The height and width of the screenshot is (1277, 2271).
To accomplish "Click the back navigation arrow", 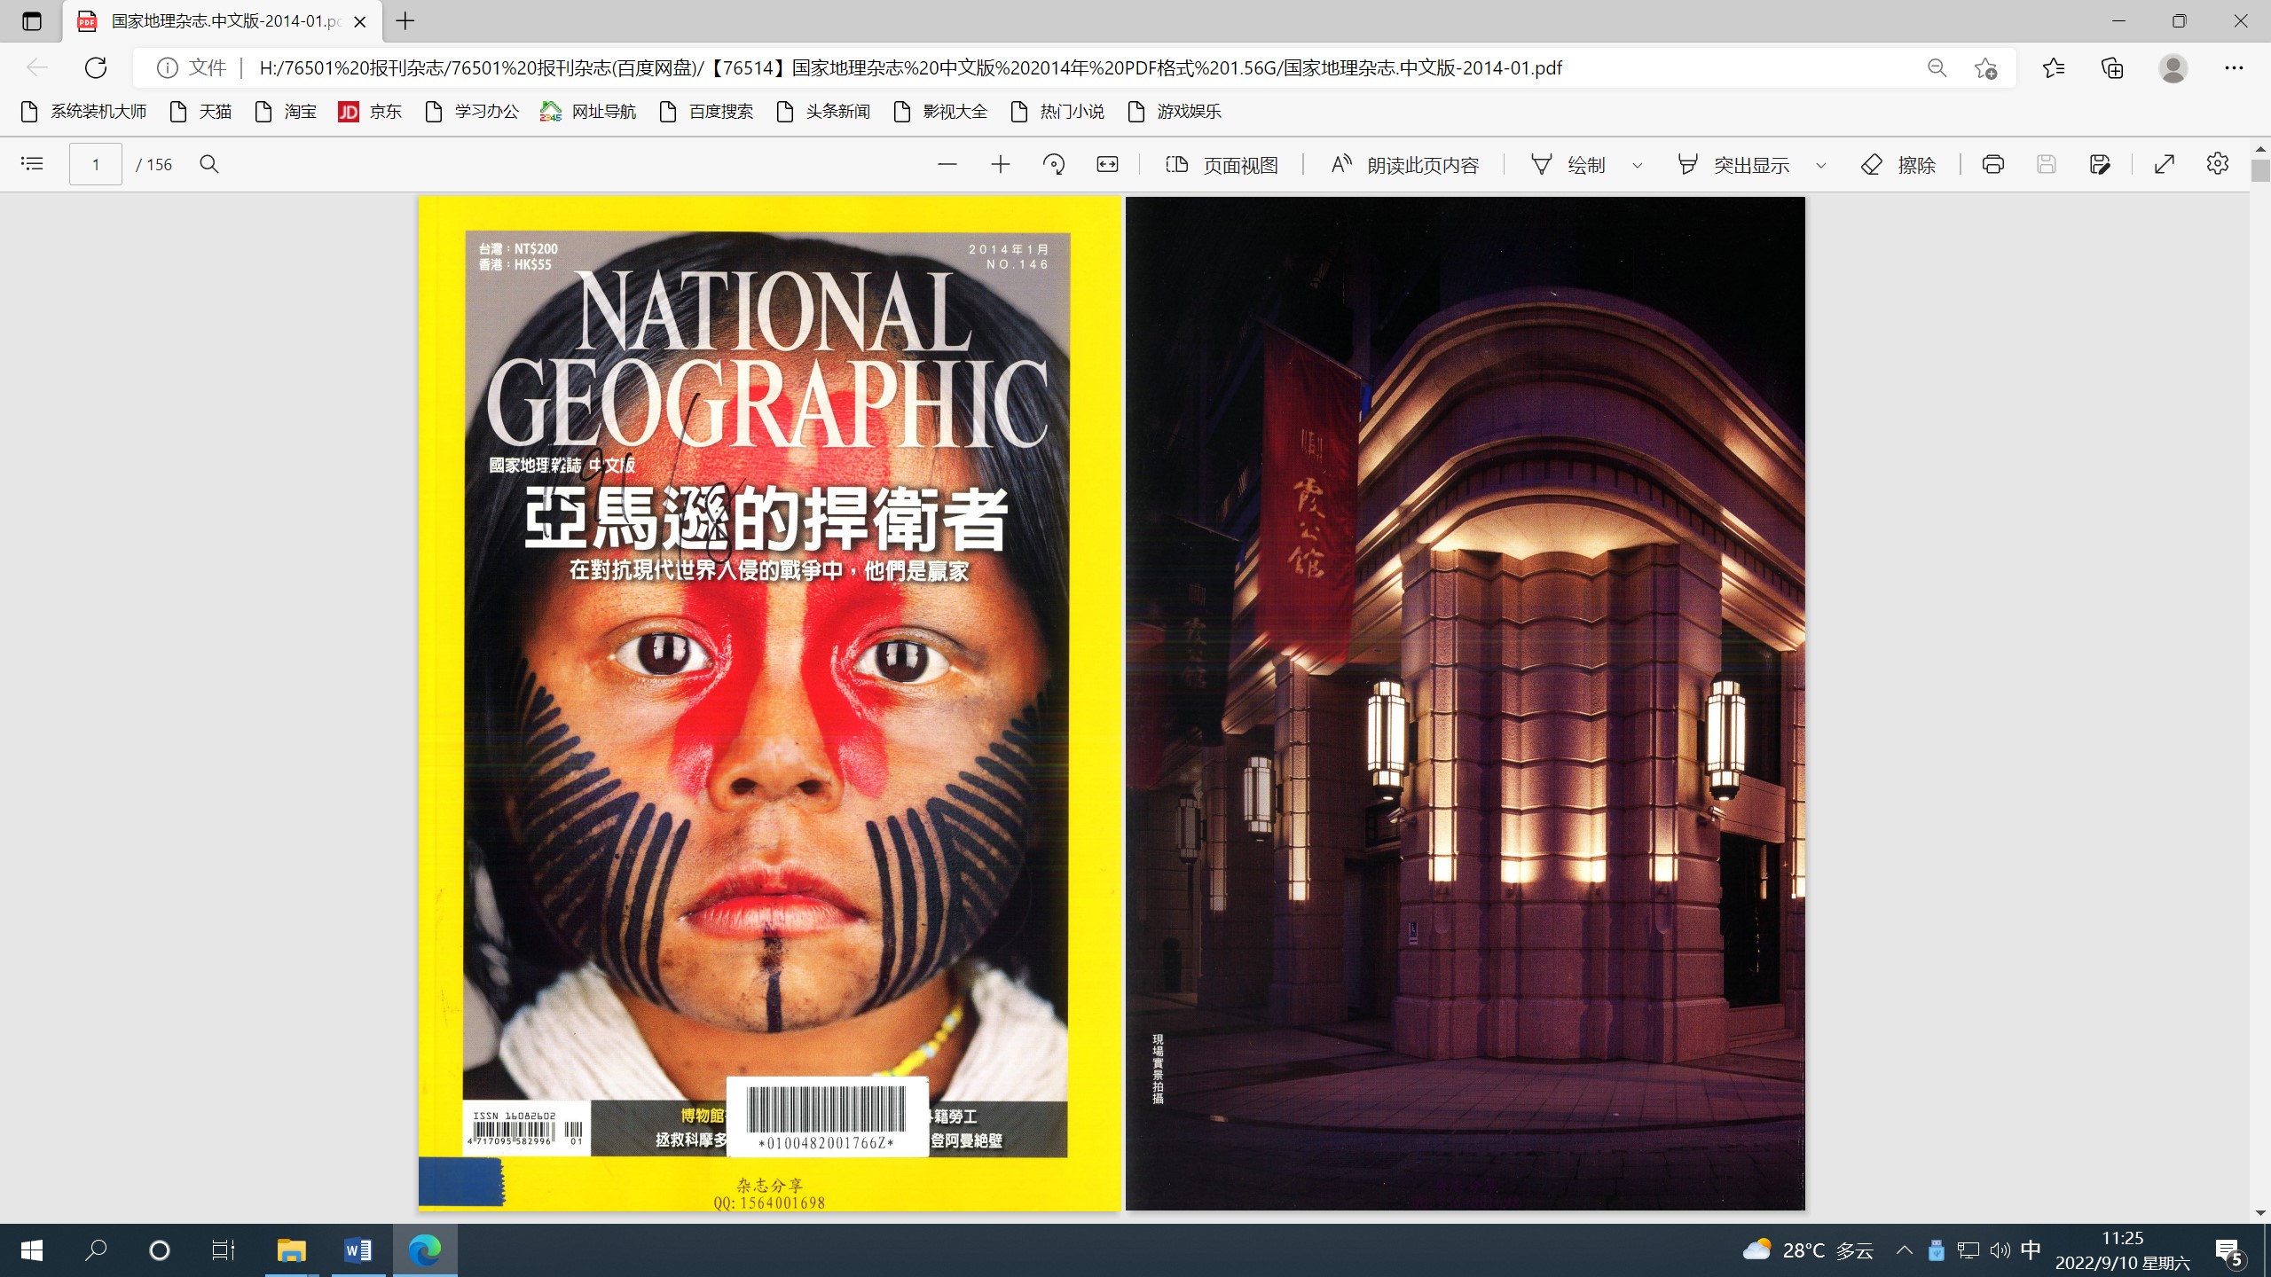I will (x=37, y=67).
